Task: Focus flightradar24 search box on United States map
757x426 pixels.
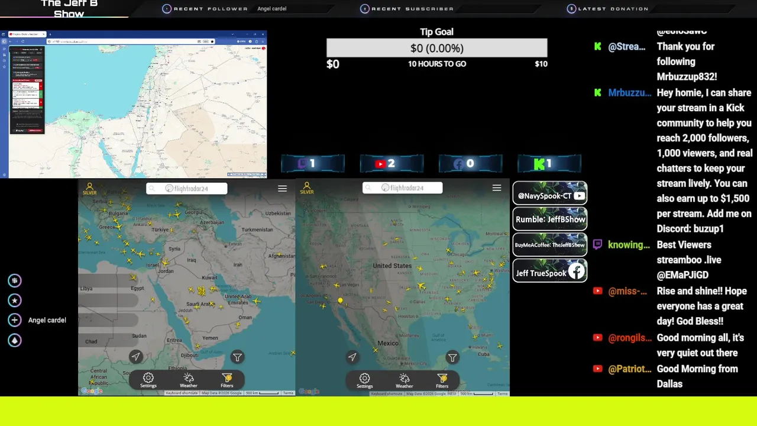Action: tap(403, 188)
